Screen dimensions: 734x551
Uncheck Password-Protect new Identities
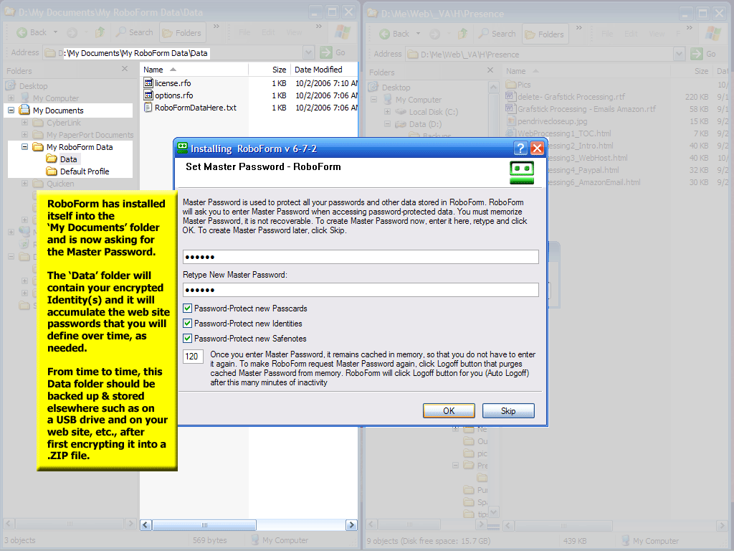pos(188,324)
